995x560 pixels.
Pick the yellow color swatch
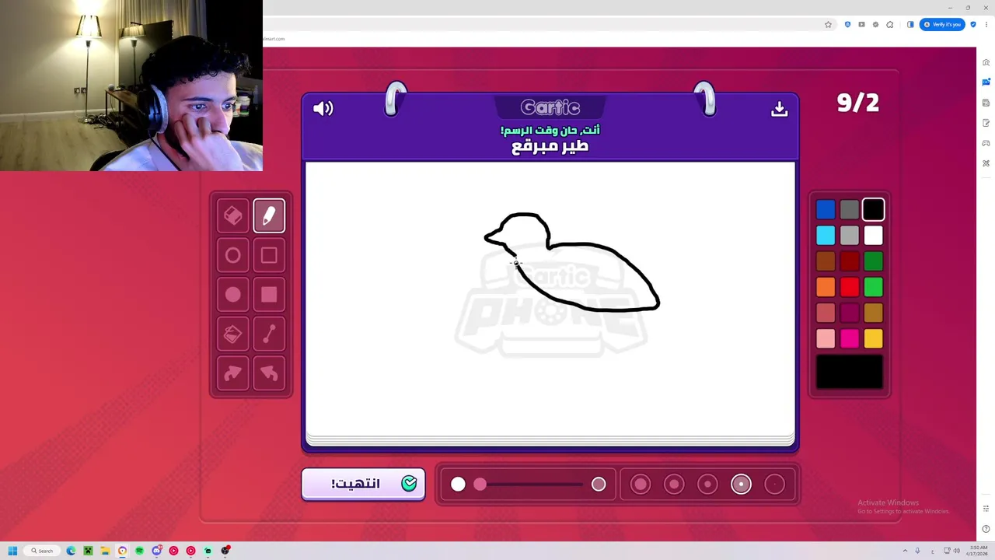click(x=873, y=338)
